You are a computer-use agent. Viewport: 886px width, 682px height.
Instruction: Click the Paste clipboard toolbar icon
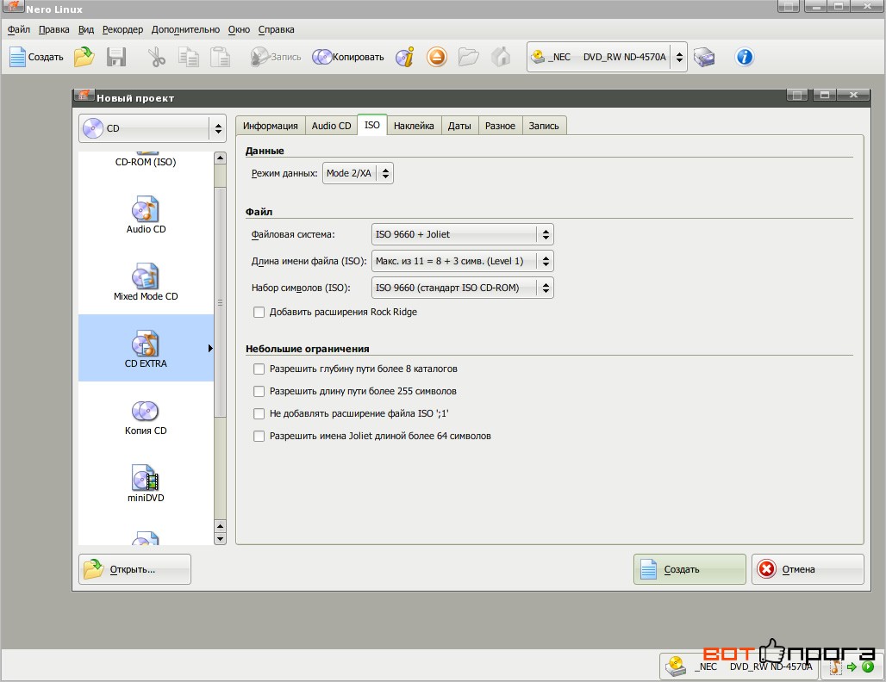[221, 57]
